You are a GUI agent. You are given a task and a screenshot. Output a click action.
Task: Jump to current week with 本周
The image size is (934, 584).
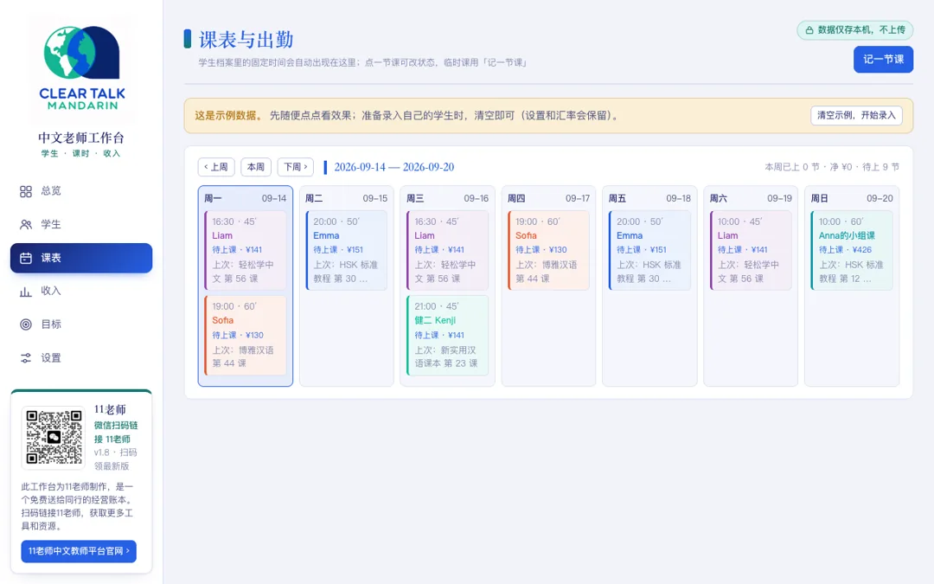click(256, 167)
